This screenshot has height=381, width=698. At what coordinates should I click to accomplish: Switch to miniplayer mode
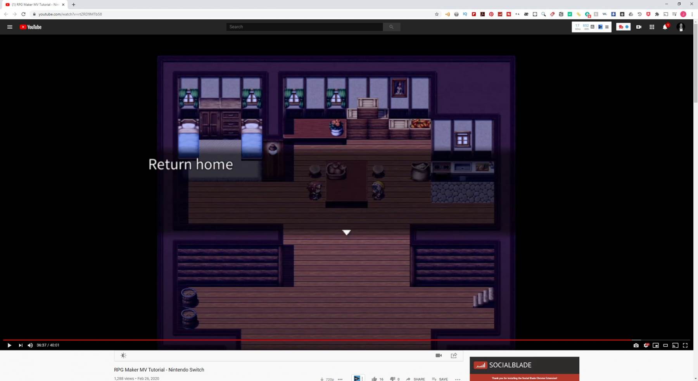tap(656, 345)
